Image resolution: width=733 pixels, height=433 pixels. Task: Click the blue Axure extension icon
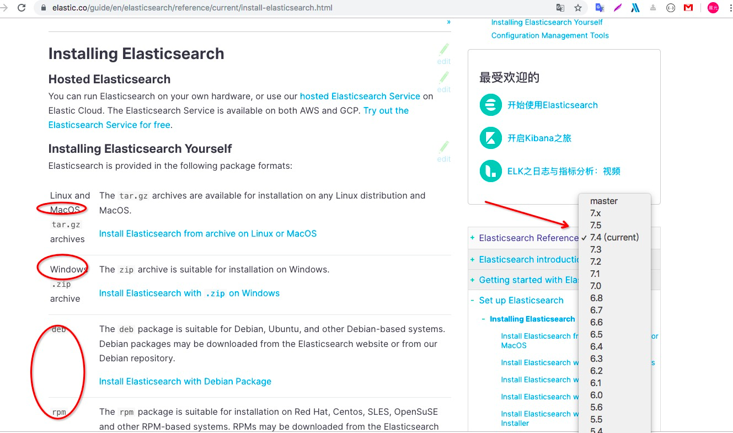[x=635, y=8]
